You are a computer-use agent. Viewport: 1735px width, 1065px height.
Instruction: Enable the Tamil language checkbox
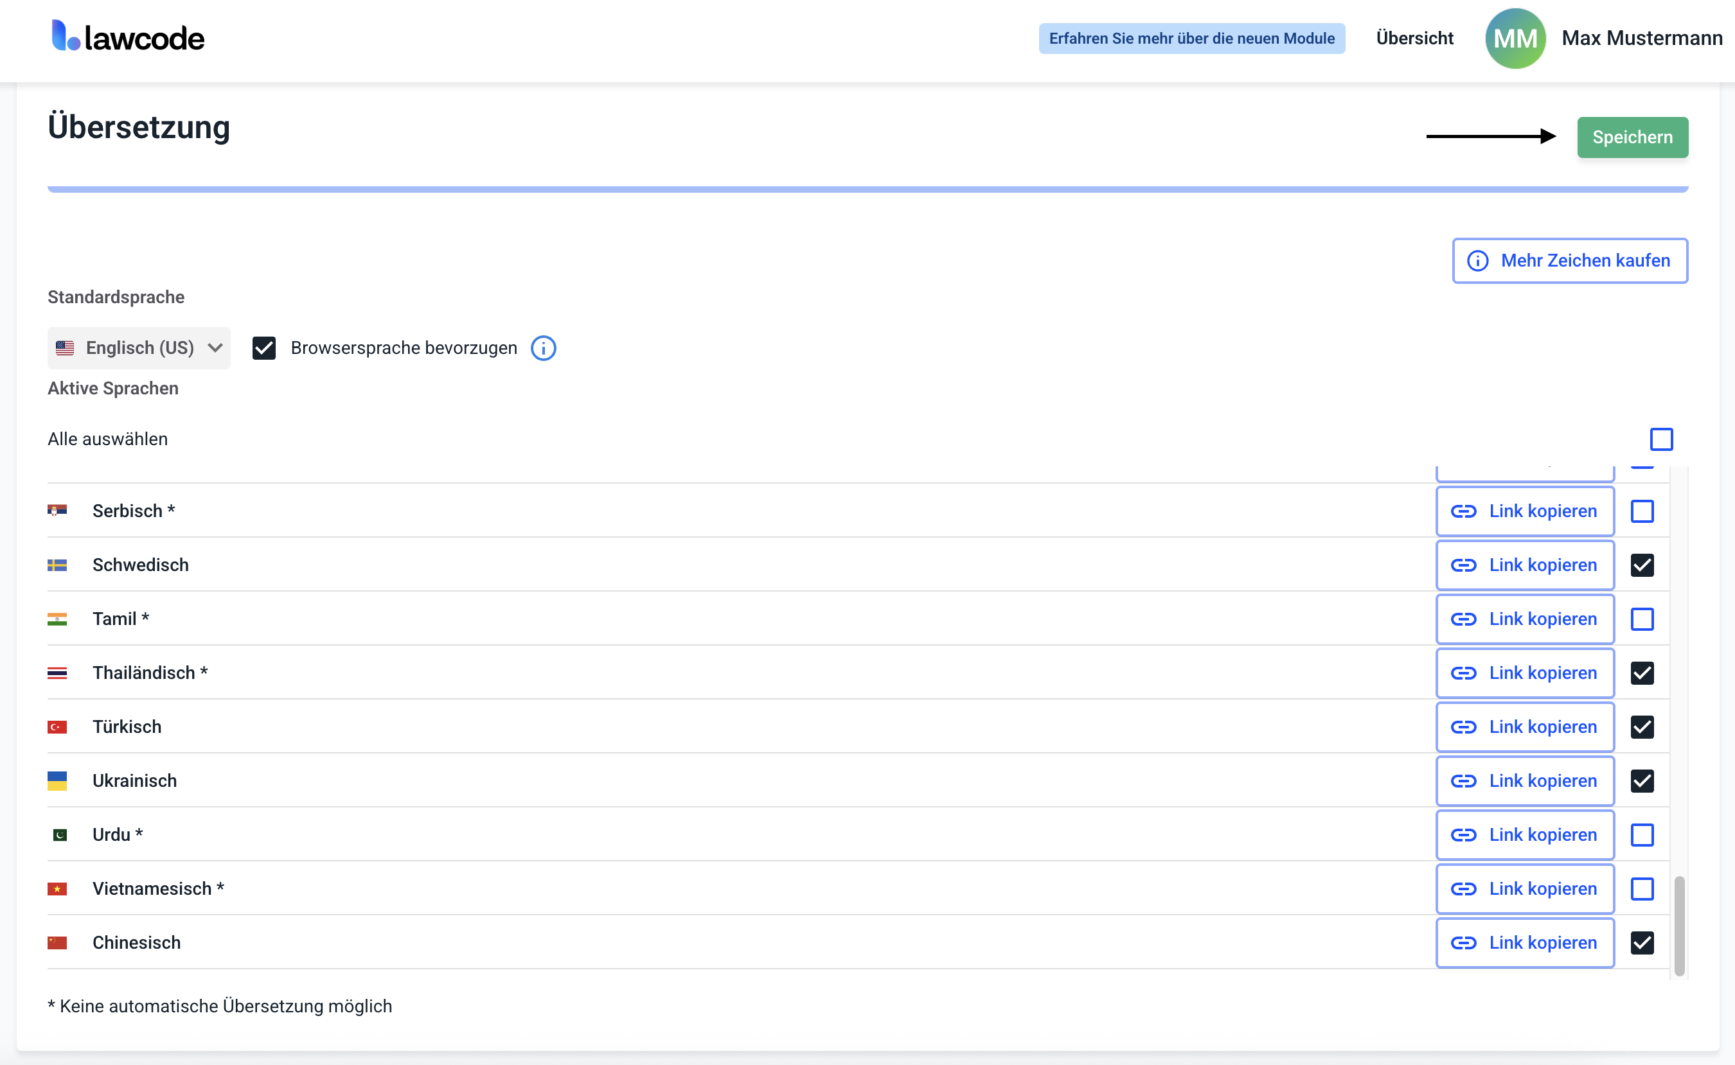1641,619
